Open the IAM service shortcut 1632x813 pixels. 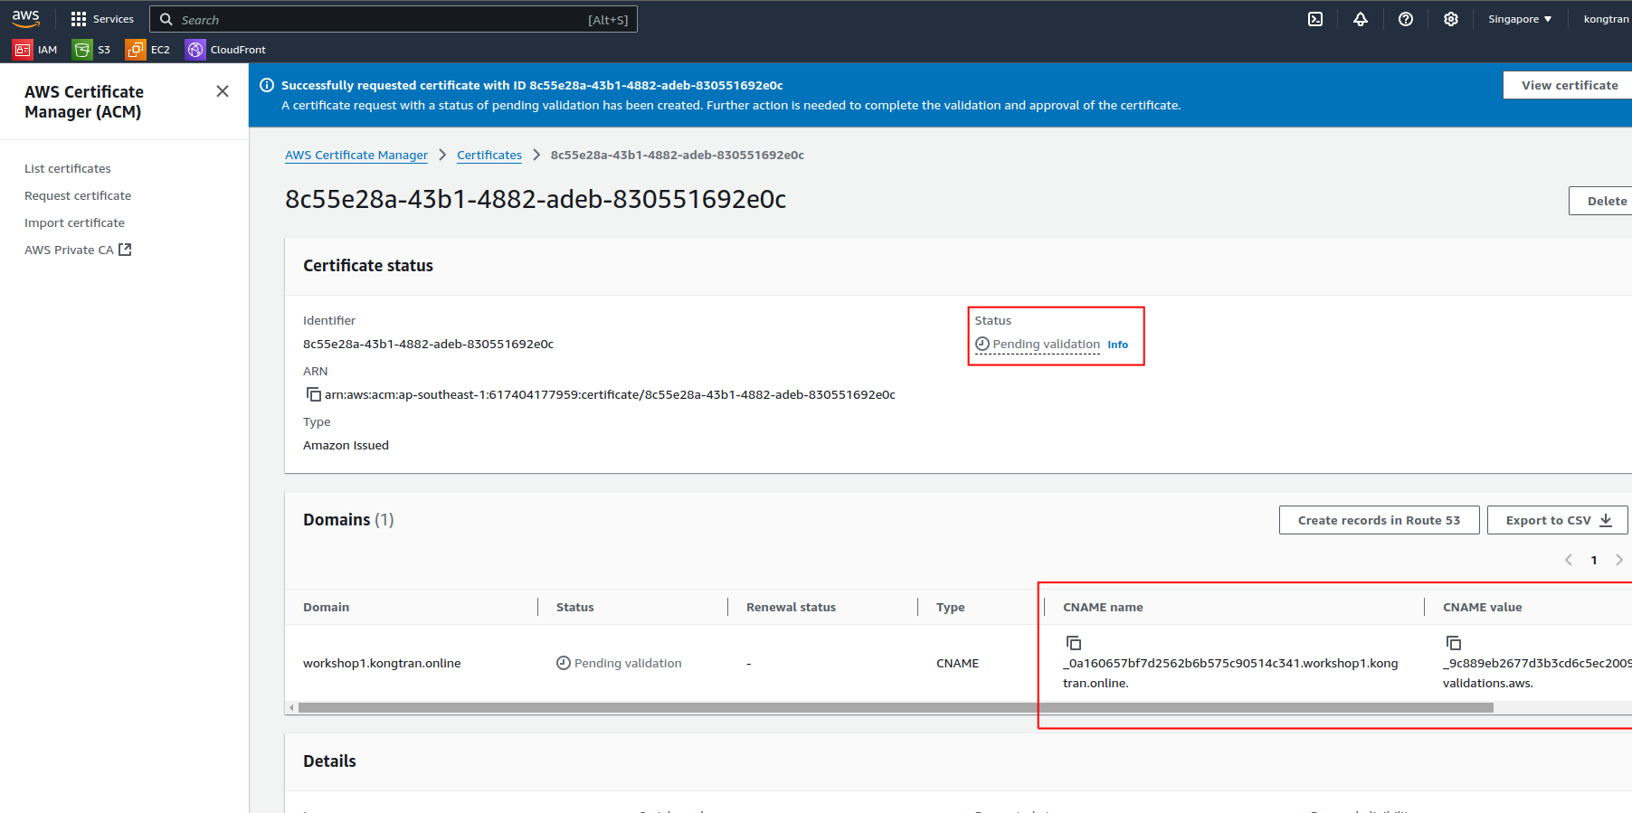35,50
